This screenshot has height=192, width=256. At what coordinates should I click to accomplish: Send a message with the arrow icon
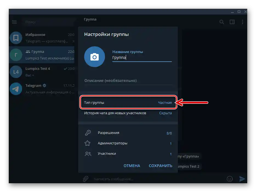242,179
